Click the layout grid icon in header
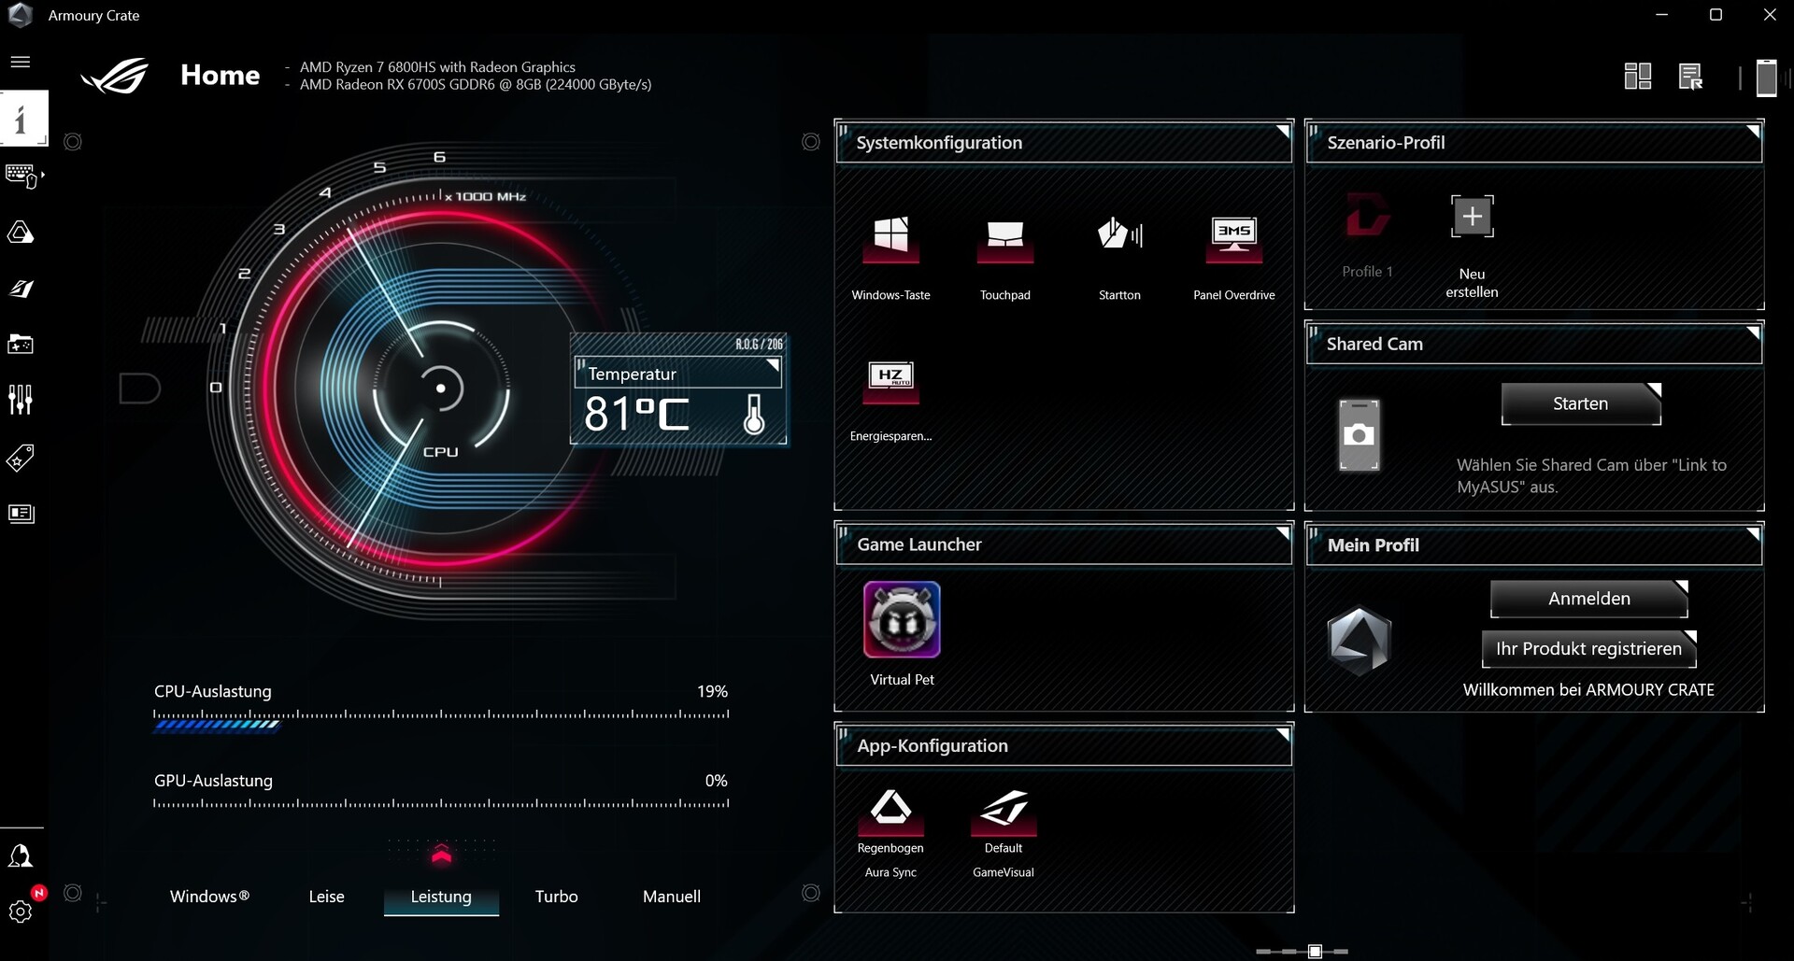This screenshot has height=961, width=1794. click(1638, 76)
